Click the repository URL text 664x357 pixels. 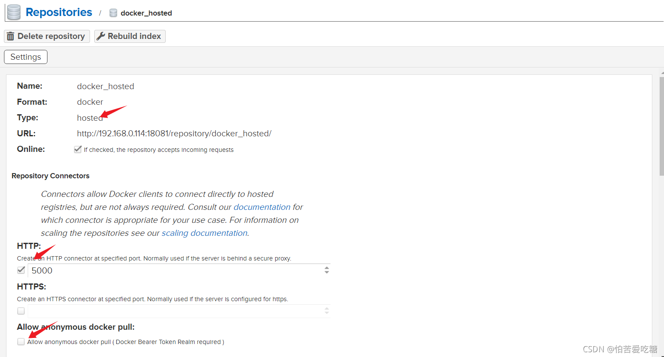[174, 133]
